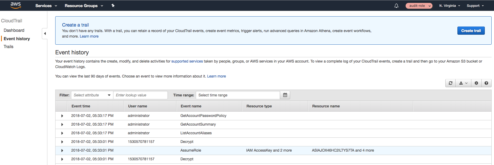The height and width of the screenshot is (165, 494).
Task: Click the Select time range field
Action: tap(238, 95)
